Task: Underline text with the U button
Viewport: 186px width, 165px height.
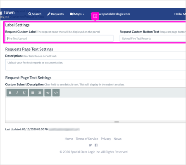Action: point(24,93)
